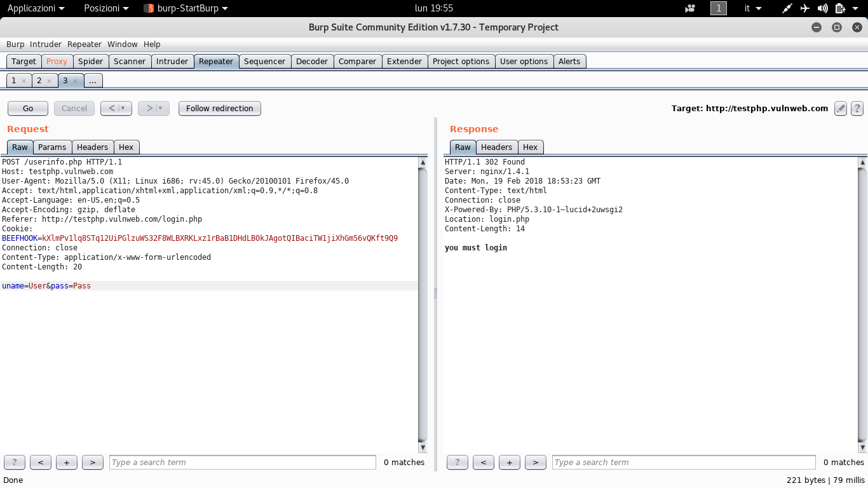The height and width of the screenshot is (488, 868).
Task: Click the Go button
Action: point(28,108)
